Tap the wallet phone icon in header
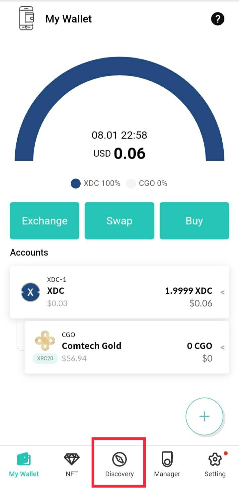The height and width of the screenshot is (488, 239). [26, 19]
